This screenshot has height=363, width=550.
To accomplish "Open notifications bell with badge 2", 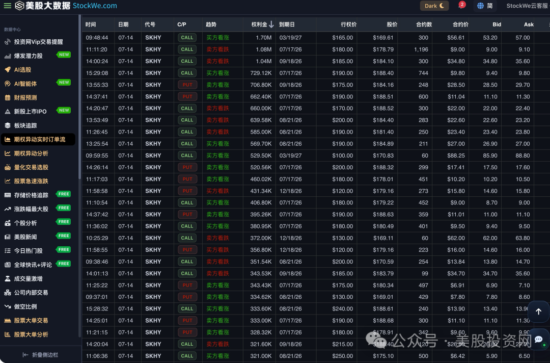I will (x=461, y=6).
